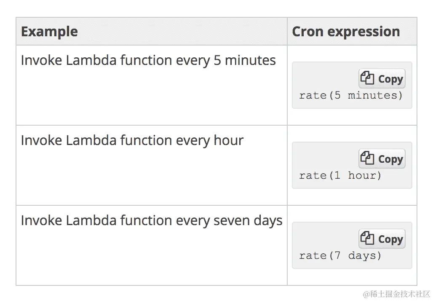Image resolution: width=433 pixels, height=301 pixels.
Task: Copy the rate(7 days) expression
Action: pyautogui.click(x=382, y=239)
